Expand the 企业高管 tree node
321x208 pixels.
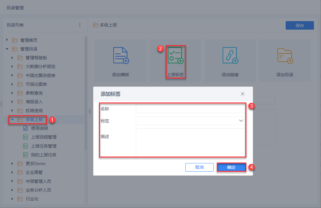12,172
